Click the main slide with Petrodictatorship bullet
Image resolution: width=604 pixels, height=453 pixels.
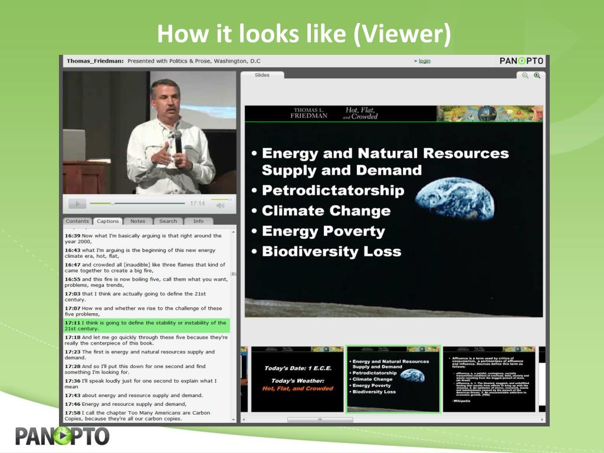[x=393, y=211]
